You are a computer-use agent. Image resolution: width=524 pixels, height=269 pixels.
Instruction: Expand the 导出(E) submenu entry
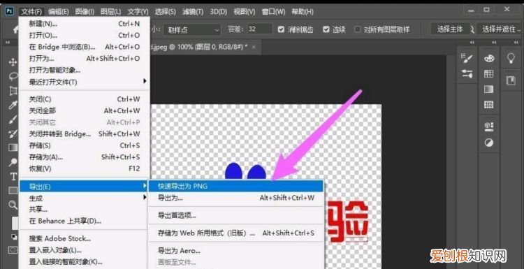click(84, 187)
